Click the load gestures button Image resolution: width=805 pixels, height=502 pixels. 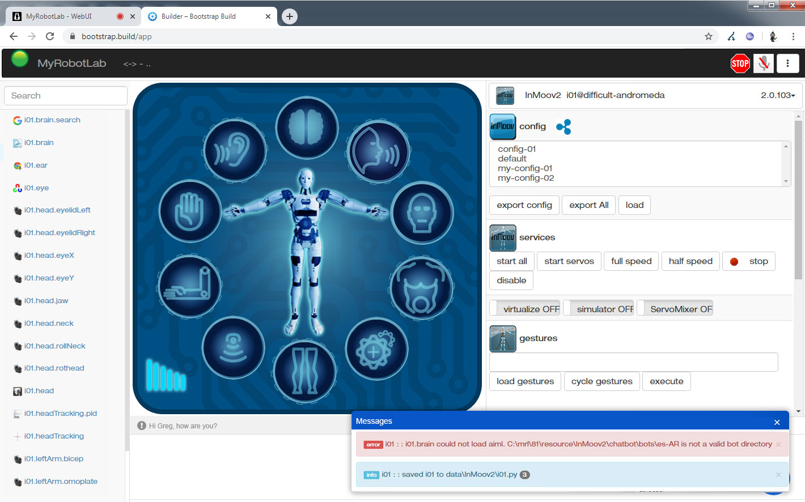[x=526, y=381]
